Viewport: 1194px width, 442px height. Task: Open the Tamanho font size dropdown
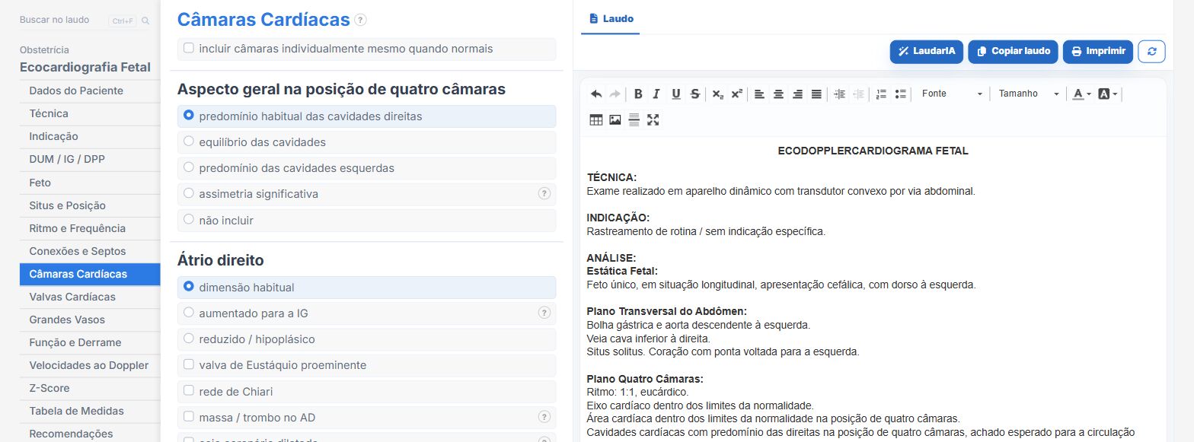point(1028,94)
